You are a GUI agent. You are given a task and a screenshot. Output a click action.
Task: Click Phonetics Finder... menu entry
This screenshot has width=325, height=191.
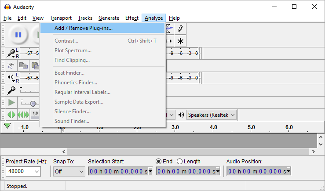pos(102,83)
